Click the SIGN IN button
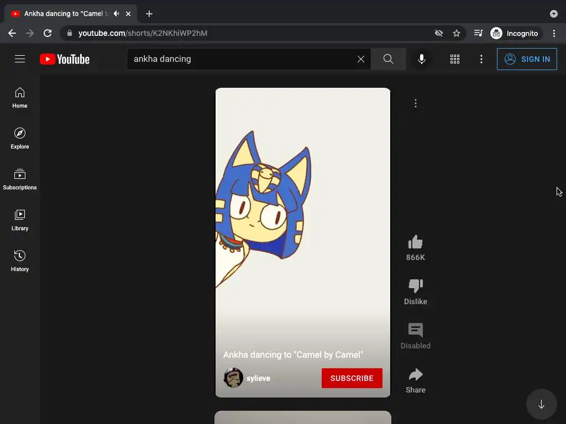This screenshot has width=566, height=424. 527,59
